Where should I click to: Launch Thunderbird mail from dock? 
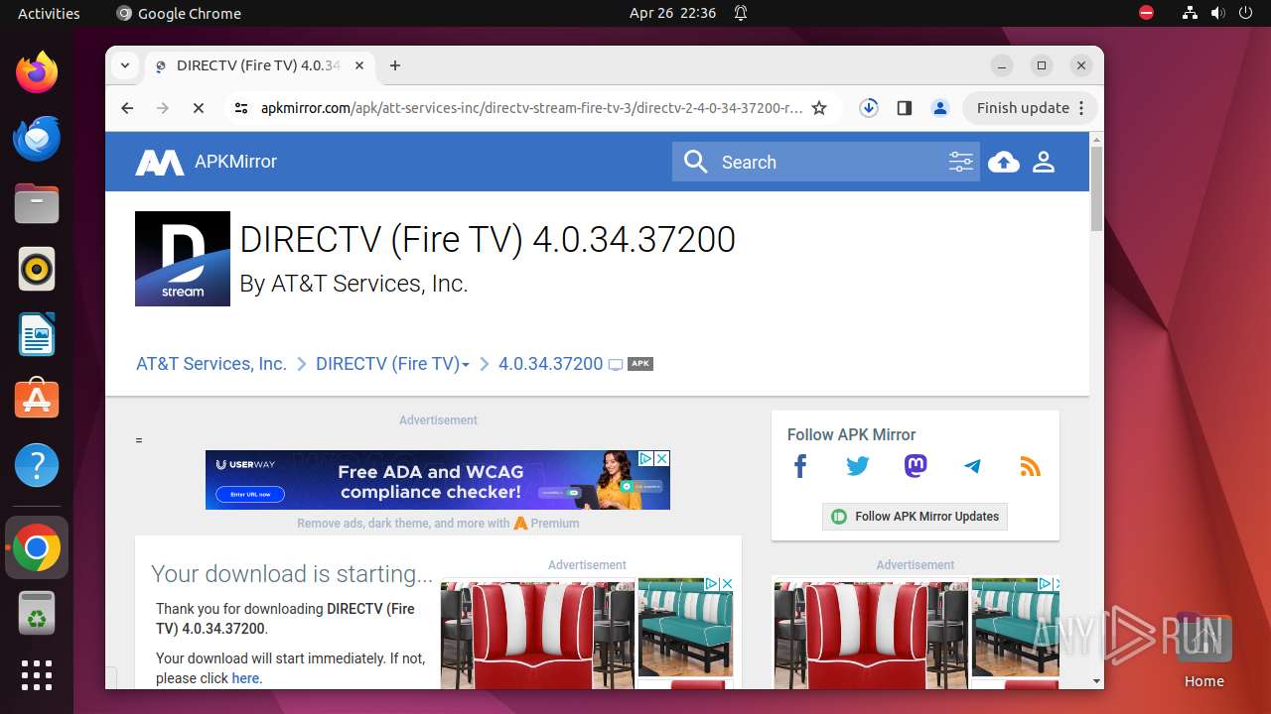[x=37, y=138]
